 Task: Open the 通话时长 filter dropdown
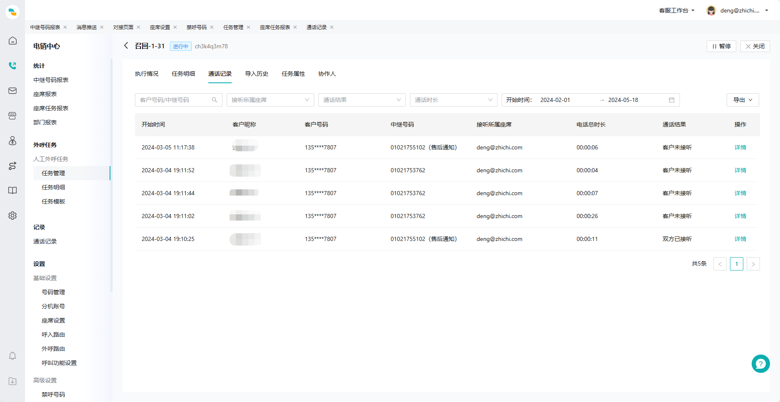click(454, 100)
